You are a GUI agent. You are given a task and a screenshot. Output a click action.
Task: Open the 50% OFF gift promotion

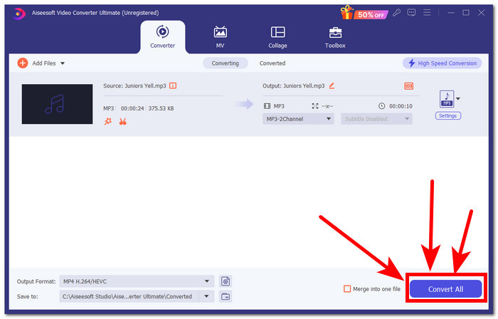click(x=364, y=13)
